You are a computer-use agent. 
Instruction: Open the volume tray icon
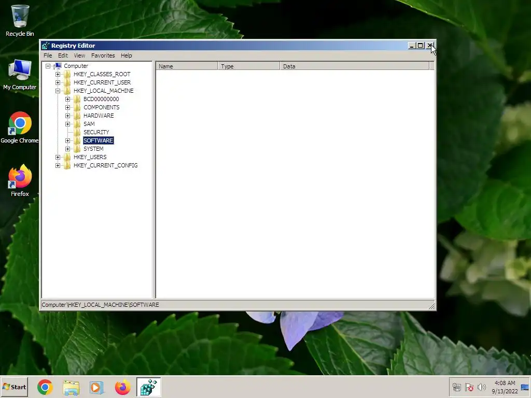pos(482,387)
